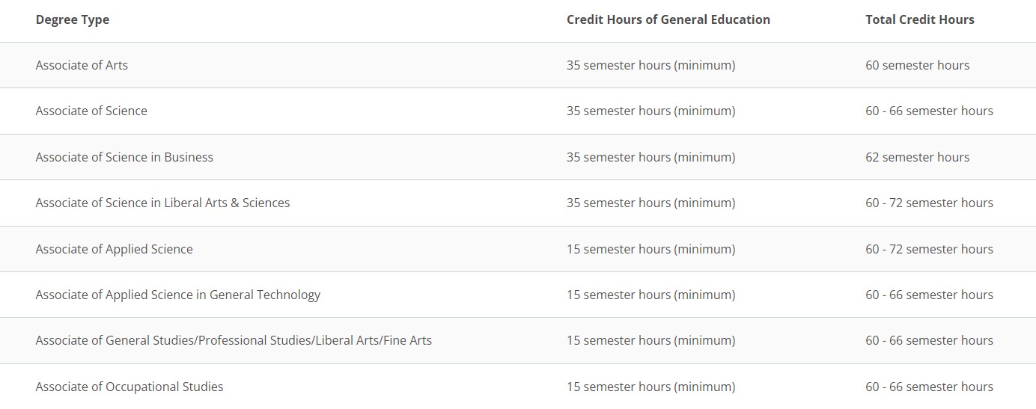Click general education hours for Associate of Occupational Studies
This screenshot has height=409, width=1036.
pos(650,387)
